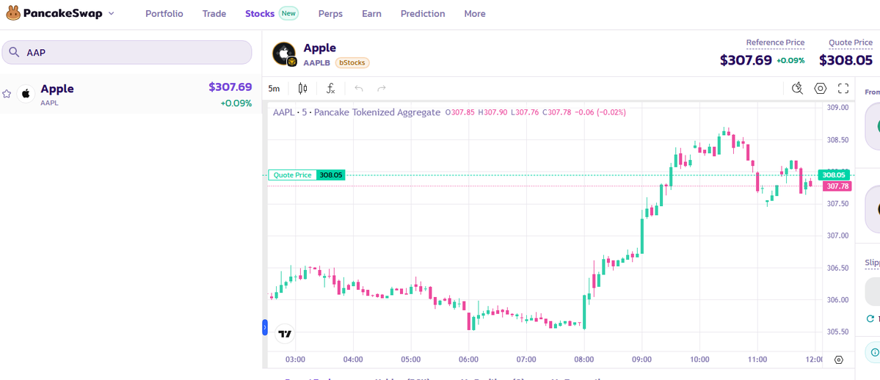The image size is (880, 380).
Task: Click the 309.00 price axis label
Action: click(x=836, y=107)
